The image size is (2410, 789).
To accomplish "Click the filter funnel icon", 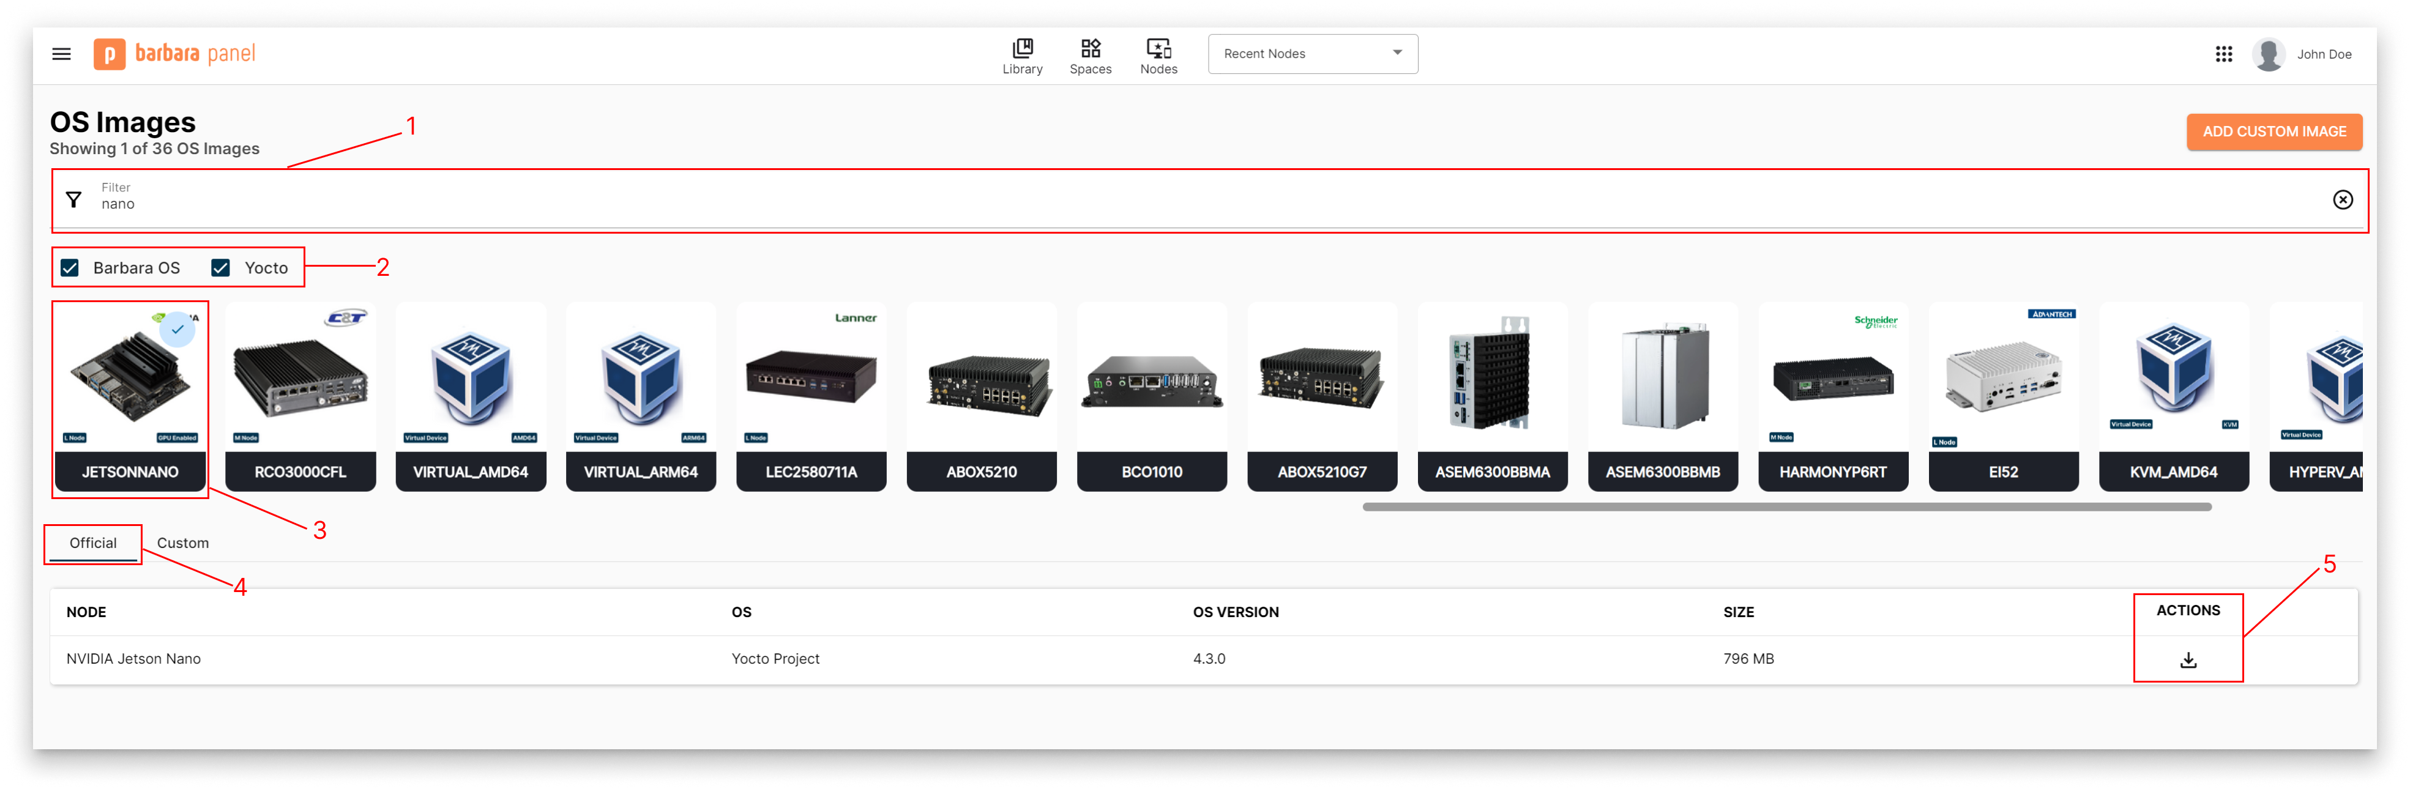I will click(x=74, y=199).
